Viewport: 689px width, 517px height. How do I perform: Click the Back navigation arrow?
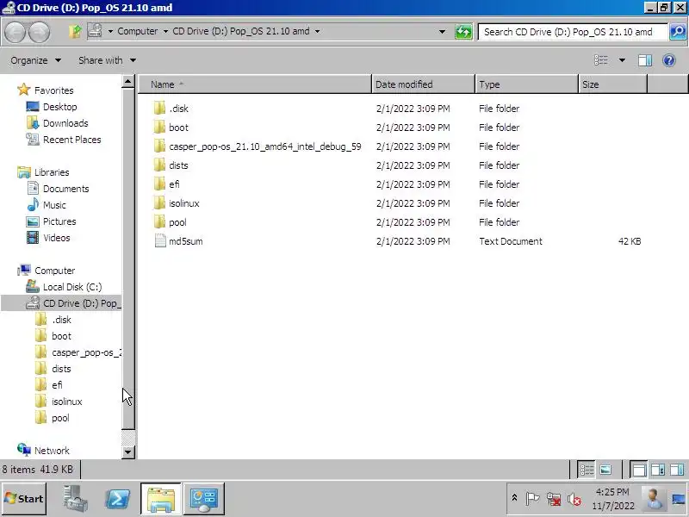coord(16,32)
